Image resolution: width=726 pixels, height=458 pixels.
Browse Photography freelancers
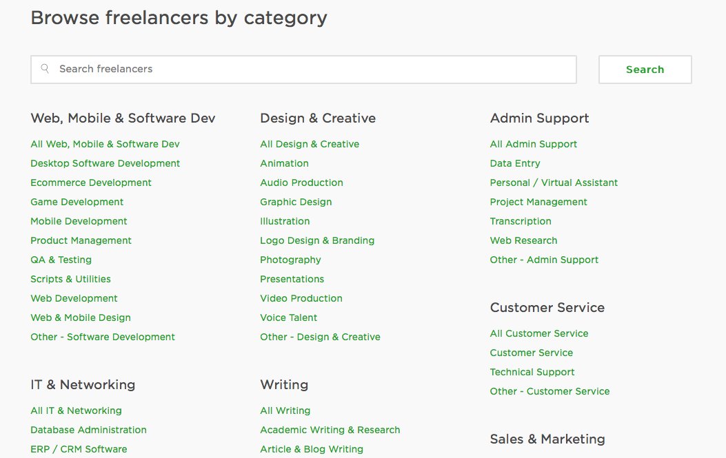pyautogui.click(x=290, y=260)
